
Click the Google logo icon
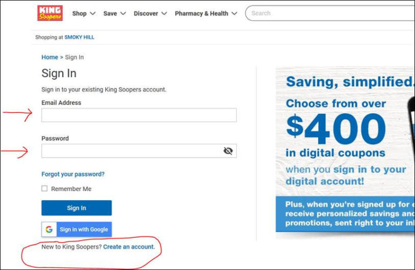coord(49,230)
